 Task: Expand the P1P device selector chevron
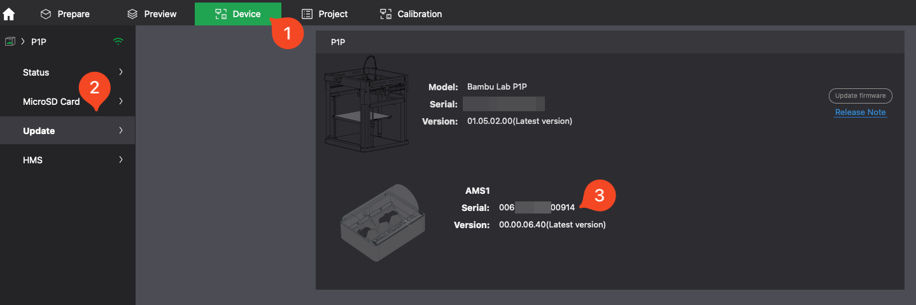23,42
